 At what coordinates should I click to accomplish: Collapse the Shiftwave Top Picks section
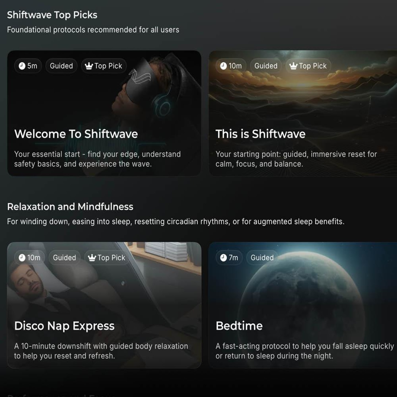pos(52,15)
